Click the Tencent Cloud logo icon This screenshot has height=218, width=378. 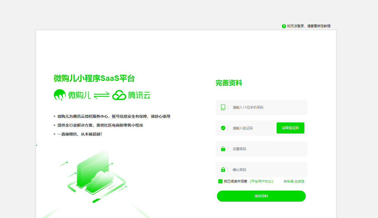pyautogui.click(x=119, y=95)
